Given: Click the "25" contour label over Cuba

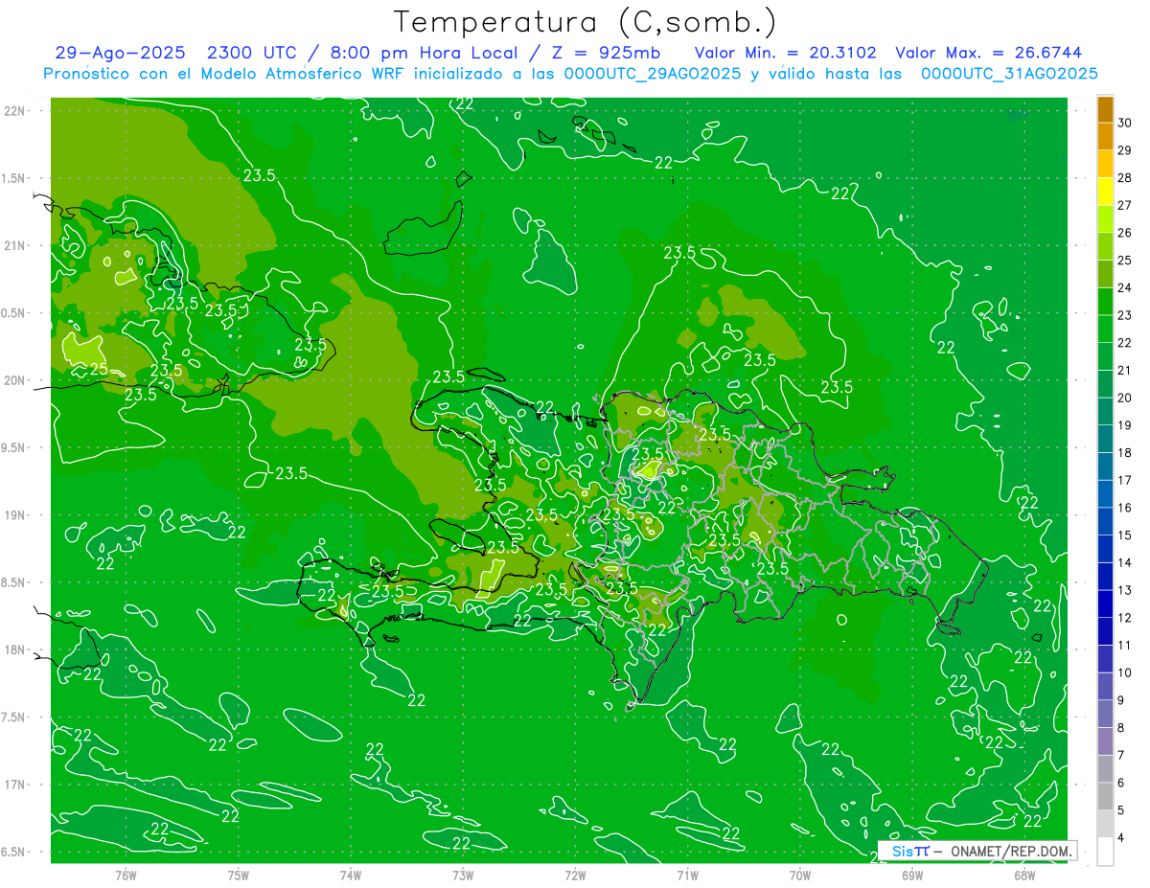Looking at the screenshot, I should pyautogui.click(x=98, y=369).
